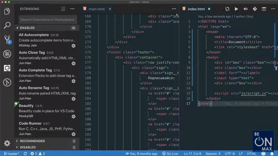
Task: Click line number 175 in main.html gutter
Action: pyautogui.click(x=88, y=52)
